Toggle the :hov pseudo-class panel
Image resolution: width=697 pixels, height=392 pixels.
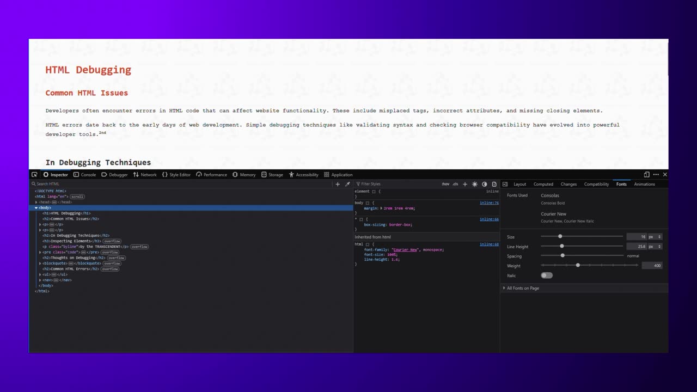pyautogui.click(x=445, y=184)
